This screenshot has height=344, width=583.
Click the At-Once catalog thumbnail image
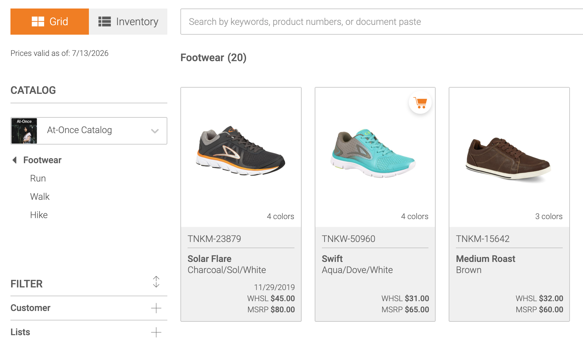(x=24, y=131)
